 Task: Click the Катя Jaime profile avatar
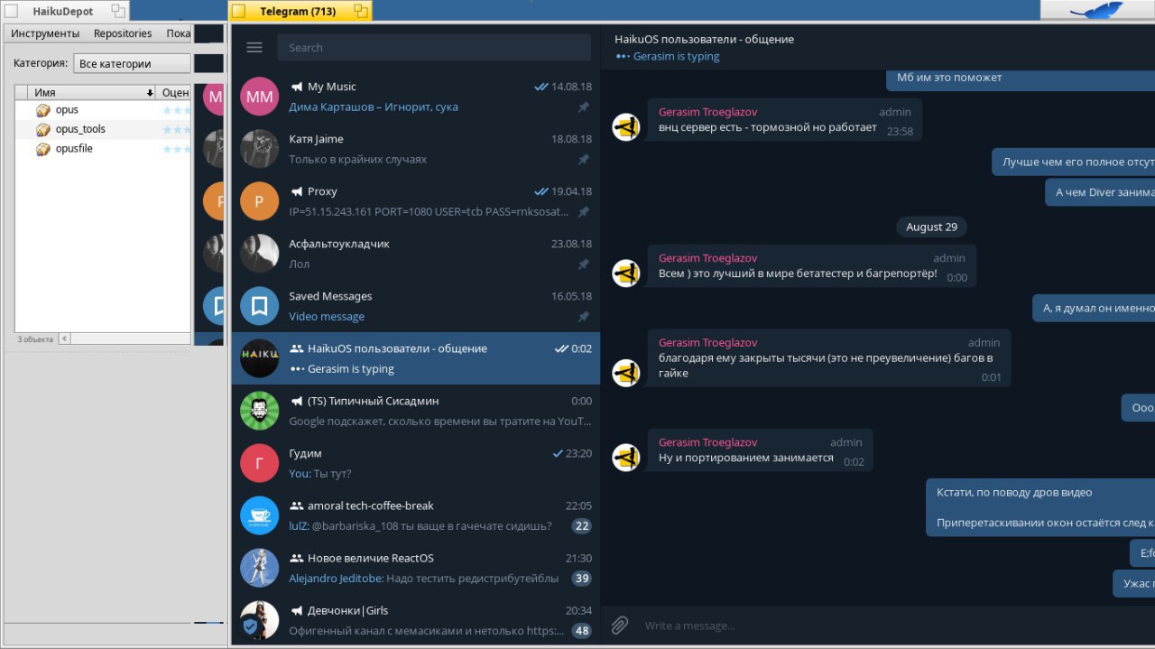click(x=259, y=149)
